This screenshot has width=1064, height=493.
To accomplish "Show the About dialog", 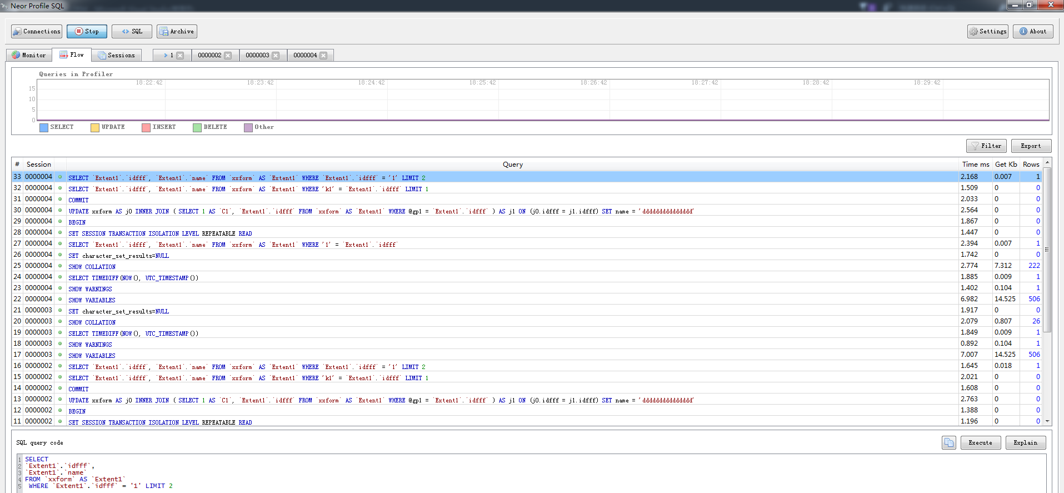I will click(1033, 31).
